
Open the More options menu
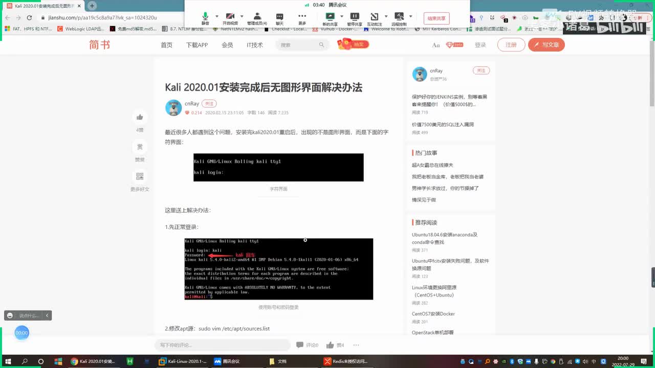(x=302, y=18)
